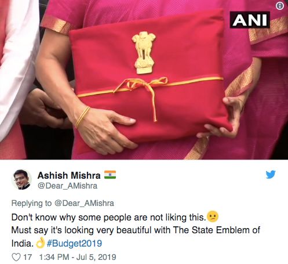
Task: Click the info icon on the photo
Action: (x=280, y=6)
